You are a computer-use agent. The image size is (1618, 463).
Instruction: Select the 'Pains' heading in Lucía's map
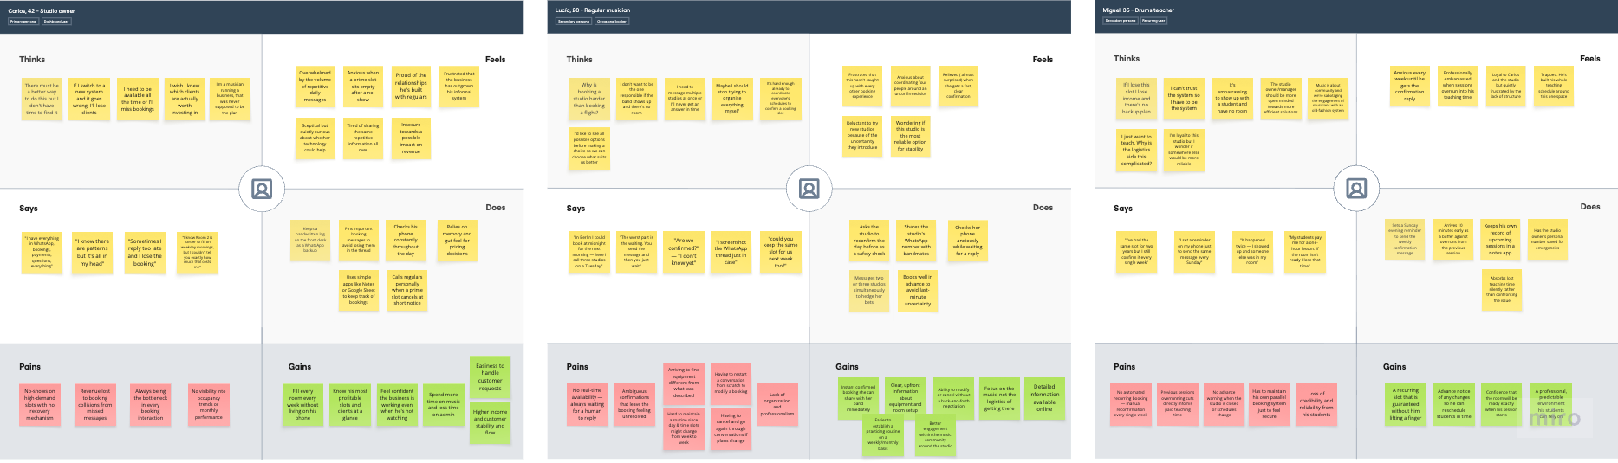[577, 367]
